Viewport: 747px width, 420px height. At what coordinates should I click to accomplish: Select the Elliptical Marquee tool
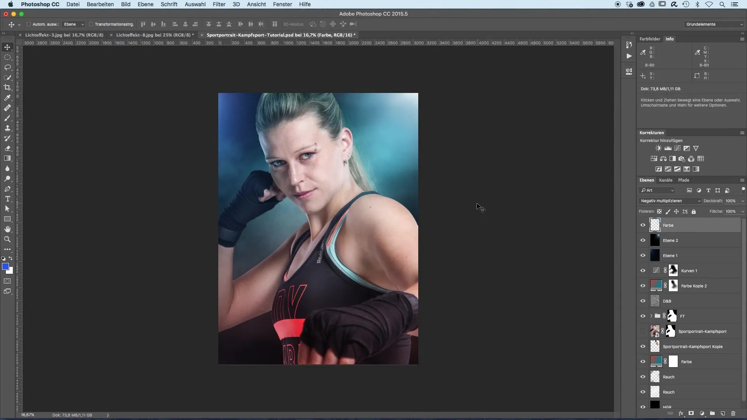click(7, 57)
